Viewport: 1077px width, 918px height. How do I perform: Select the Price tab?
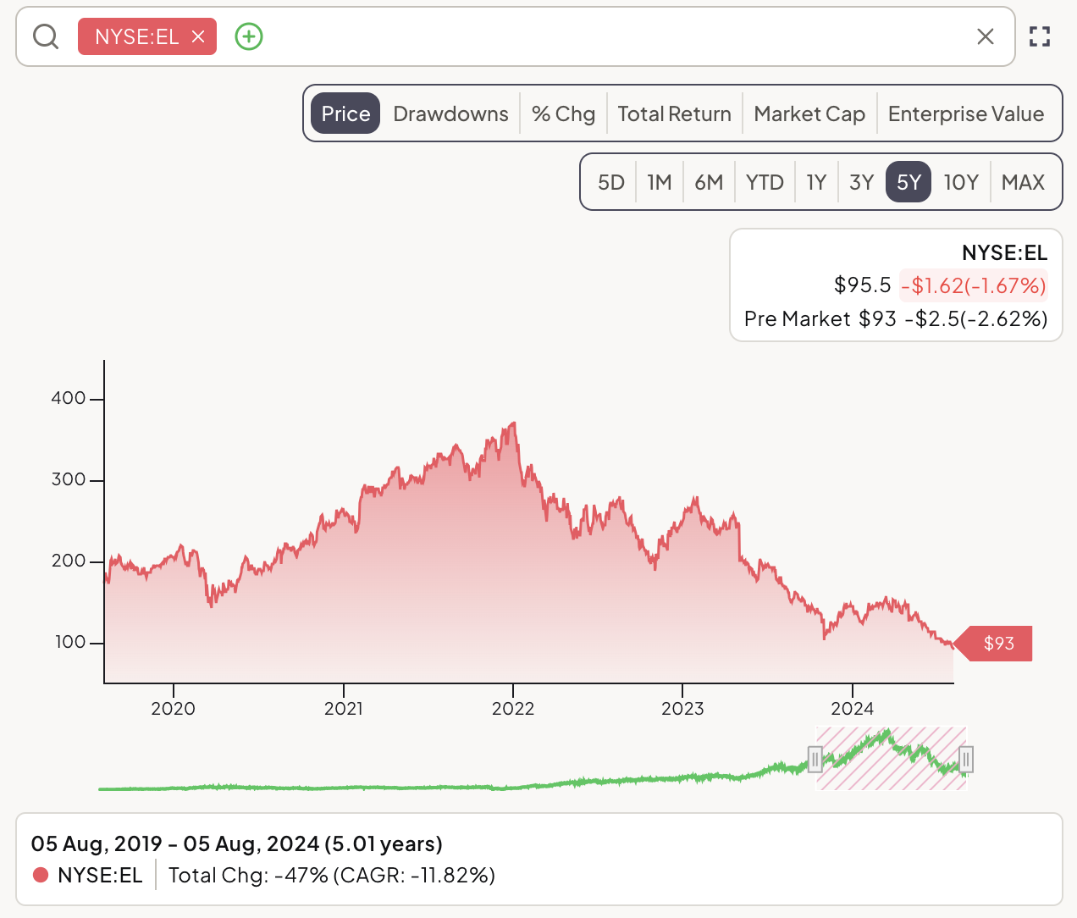tap(345, 113)
